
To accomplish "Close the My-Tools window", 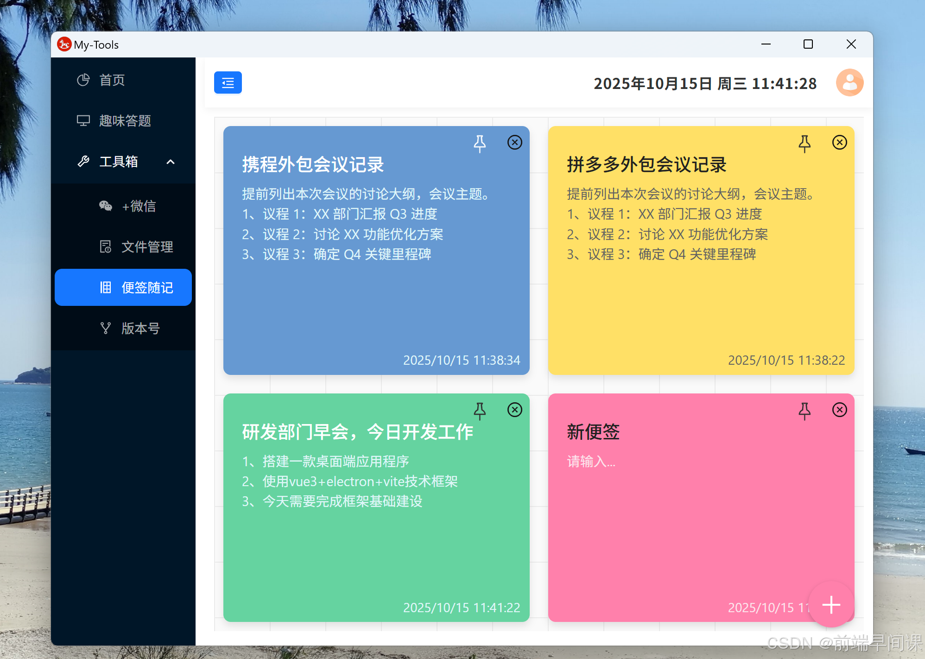I will coord(851,44).
